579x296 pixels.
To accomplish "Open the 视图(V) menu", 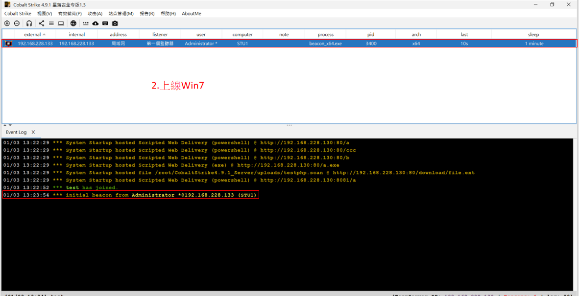I will (x=45, y=14).
